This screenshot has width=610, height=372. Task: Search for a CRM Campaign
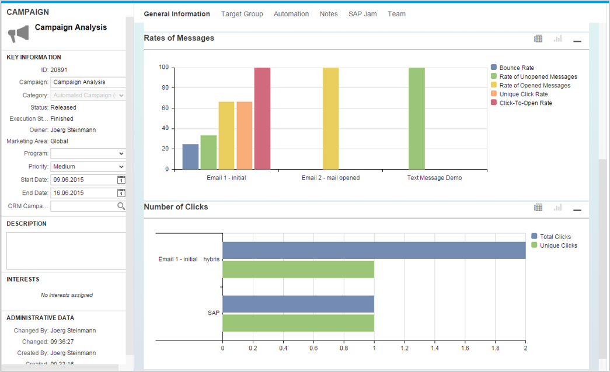[x=121, y=206]
